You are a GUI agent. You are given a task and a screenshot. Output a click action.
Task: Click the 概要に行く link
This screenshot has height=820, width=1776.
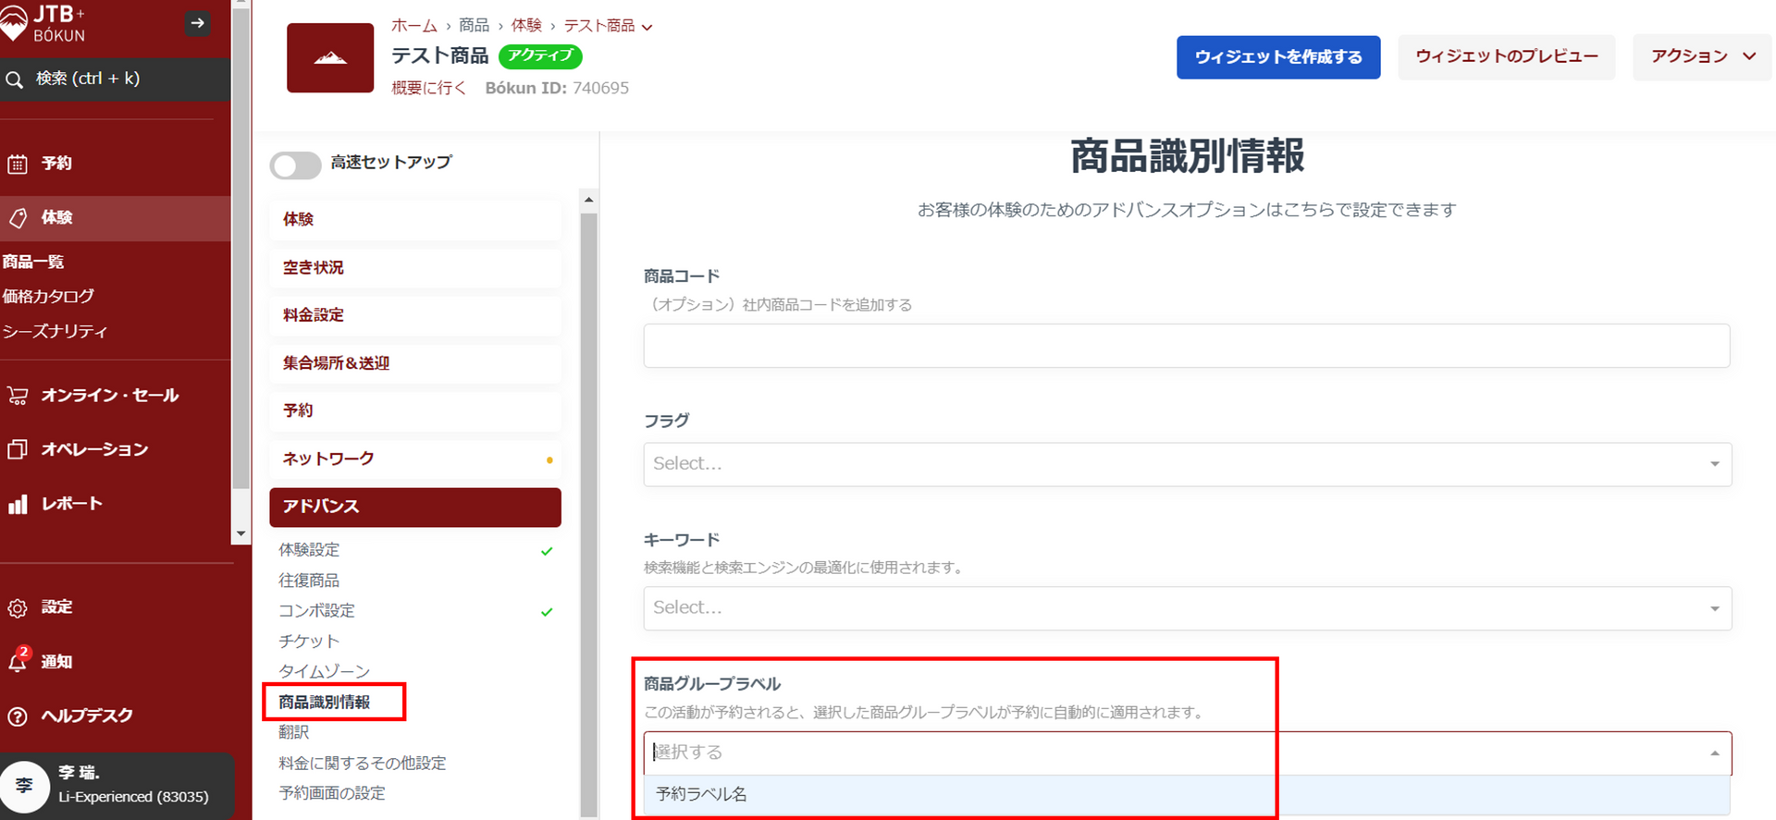(x=428, y=88)
